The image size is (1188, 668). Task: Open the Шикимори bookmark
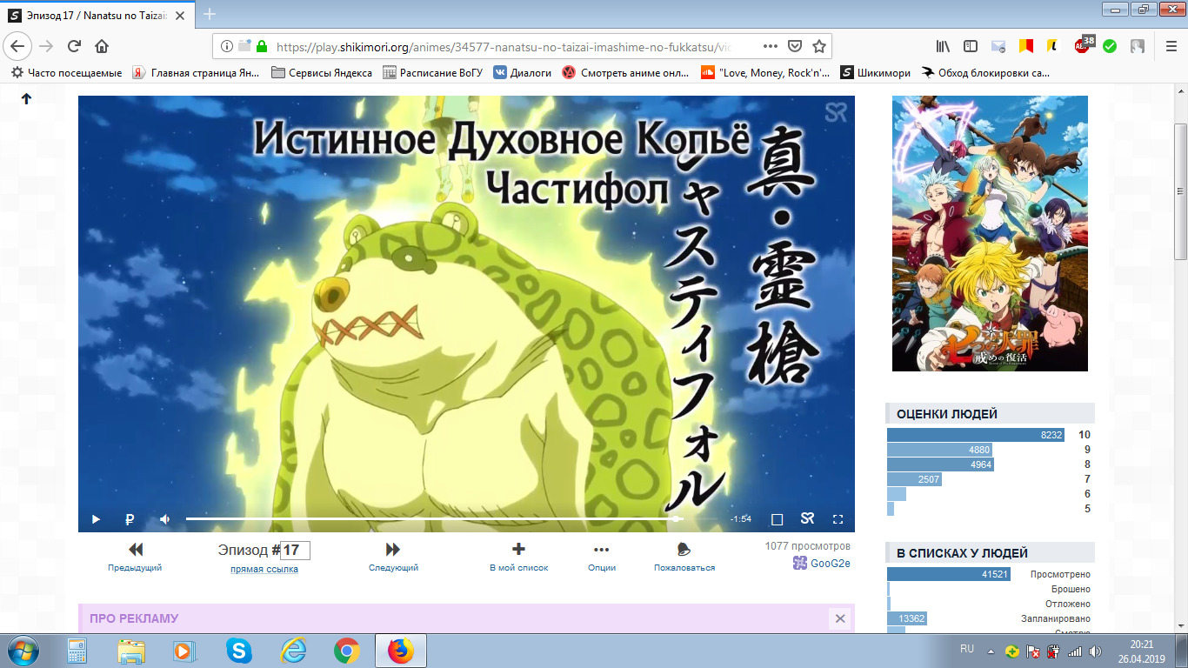click(x=875, y=73)
